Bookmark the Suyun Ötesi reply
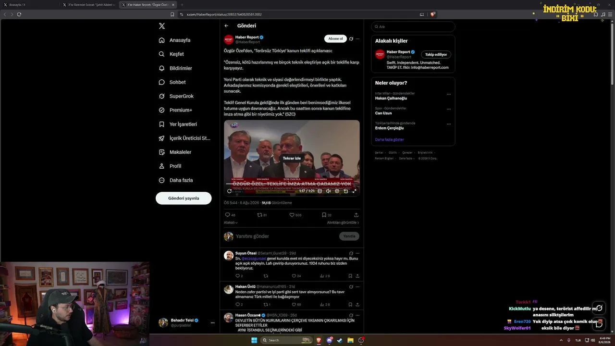This screenshot has height=346, width=615. pos(350,276)
